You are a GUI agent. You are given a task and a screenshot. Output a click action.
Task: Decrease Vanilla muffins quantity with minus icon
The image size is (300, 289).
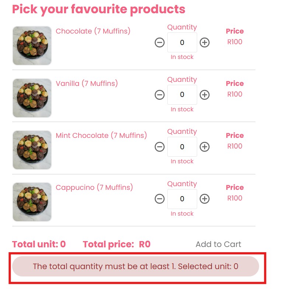point(160,95)
